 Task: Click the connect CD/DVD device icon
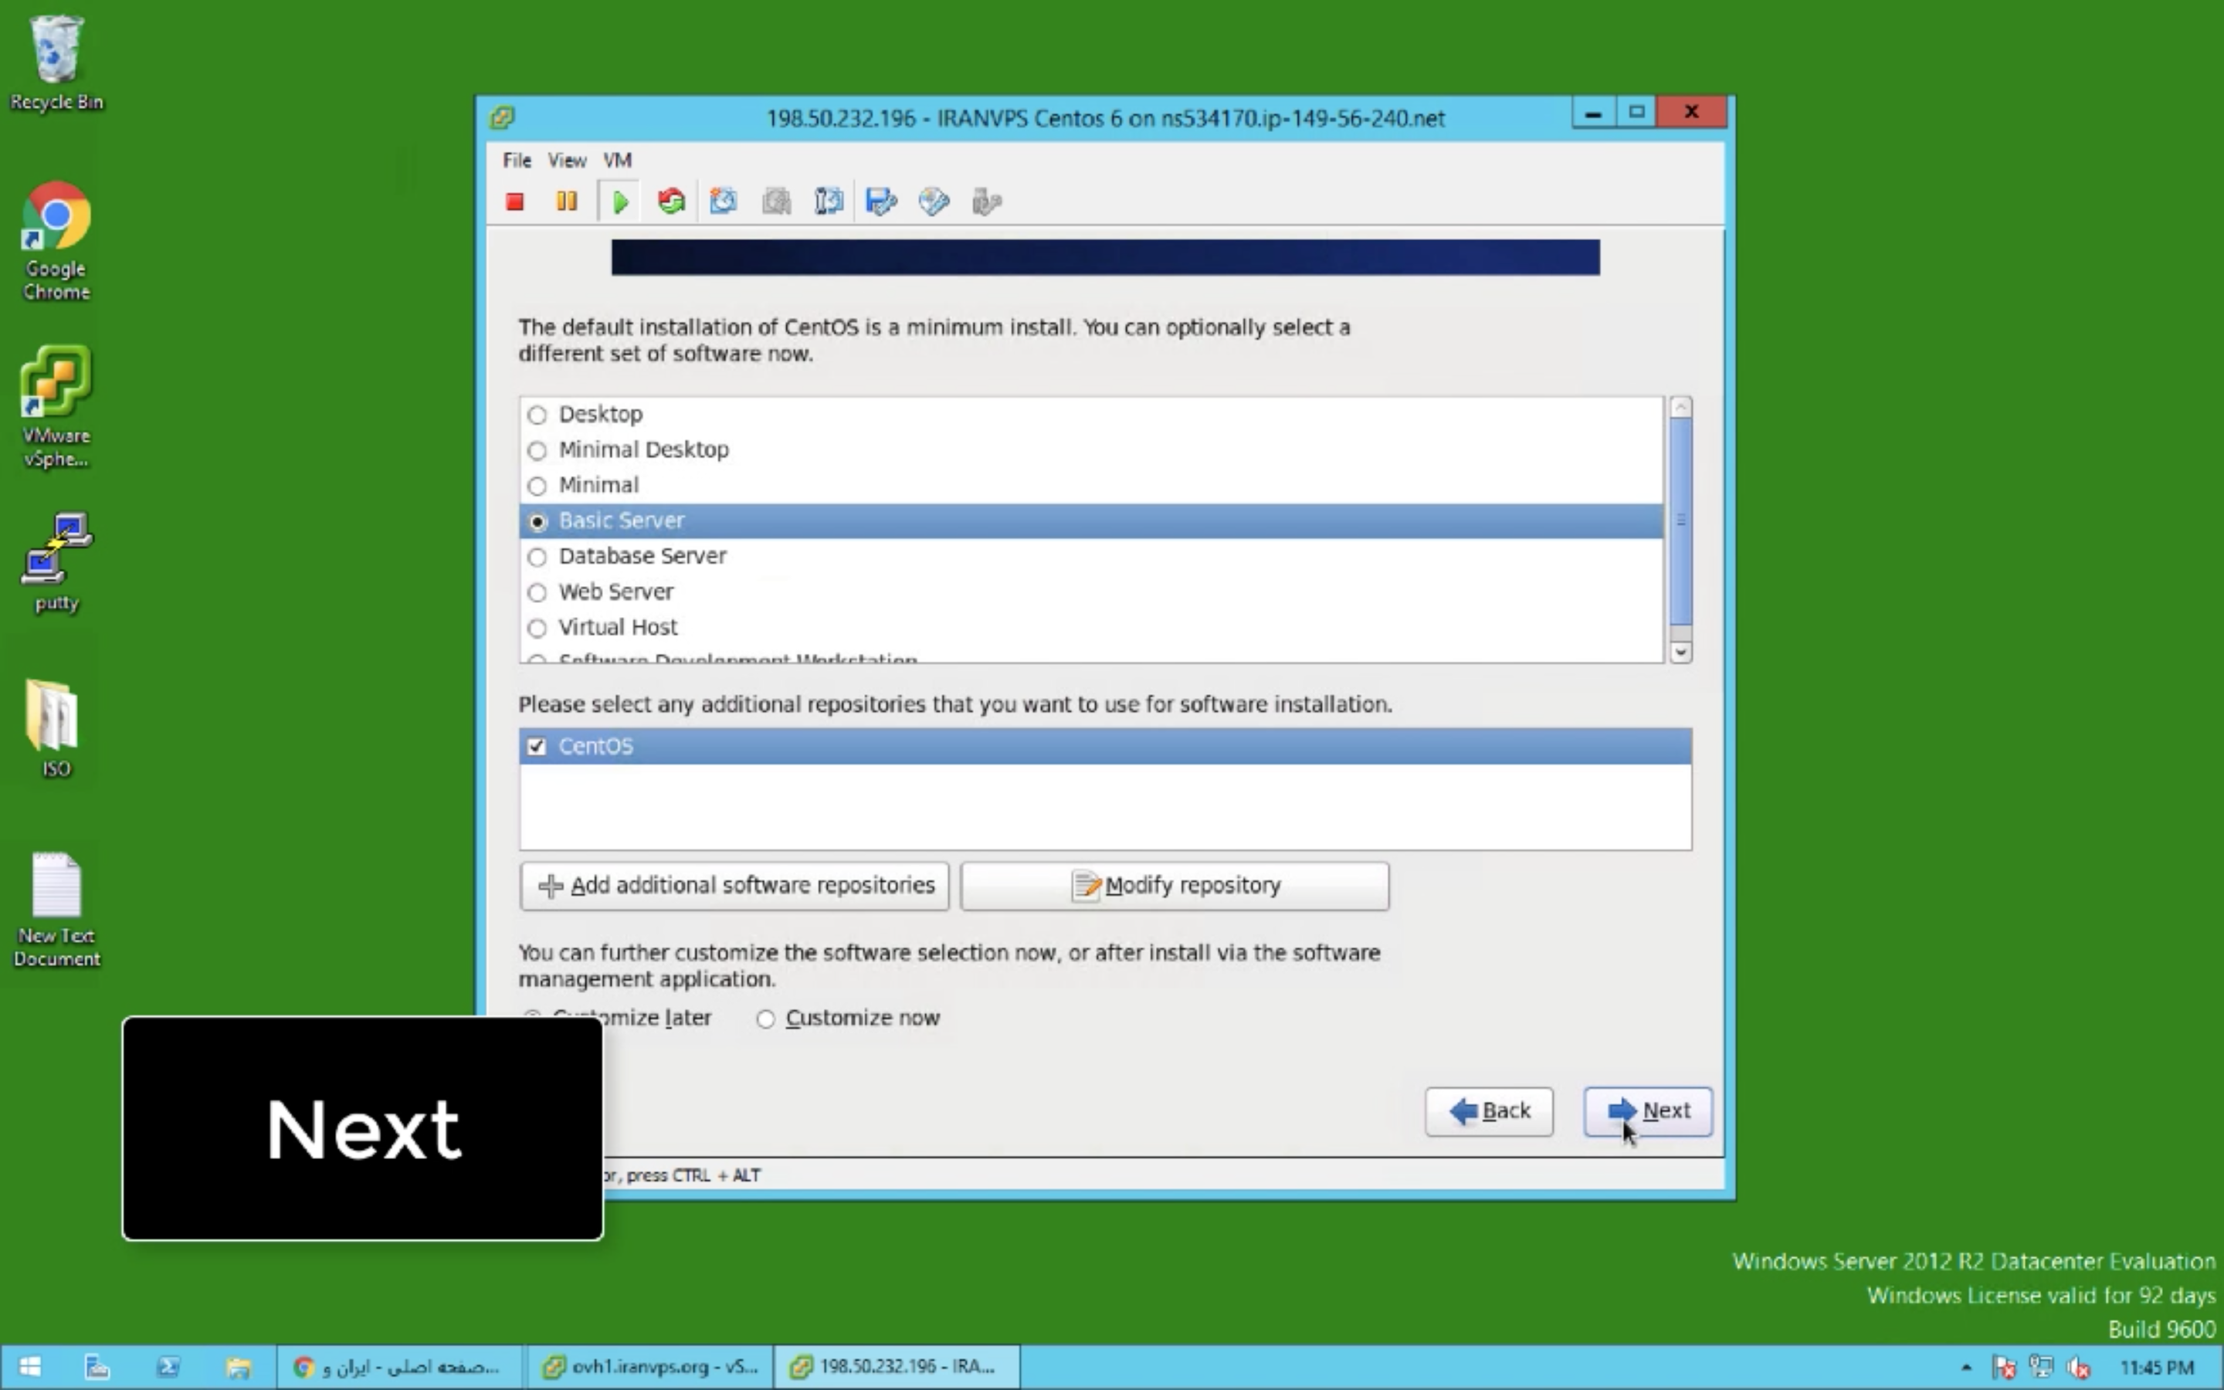point(934,202)
